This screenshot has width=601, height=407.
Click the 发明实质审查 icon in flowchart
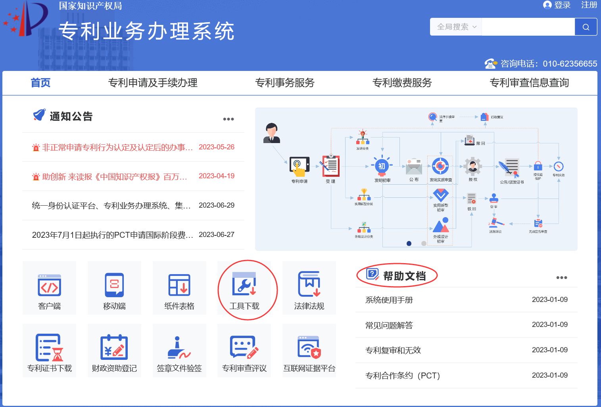[440, 166]
